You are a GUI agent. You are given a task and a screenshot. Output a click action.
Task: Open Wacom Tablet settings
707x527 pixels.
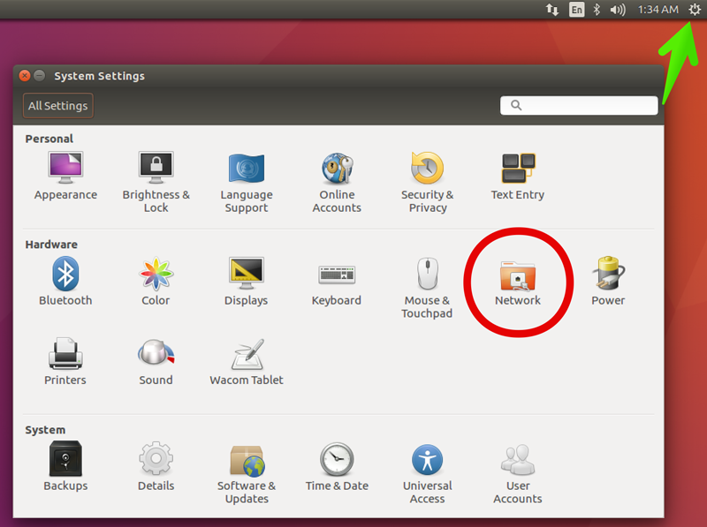247,362
